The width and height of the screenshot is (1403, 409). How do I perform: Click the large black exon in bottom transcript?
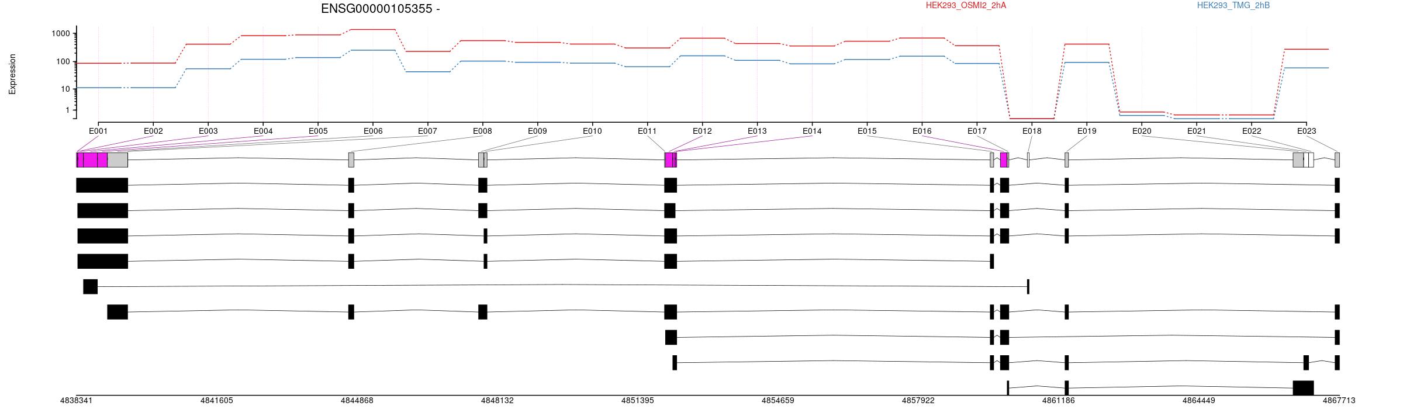pyautogui.click(x=1303, y=388)
